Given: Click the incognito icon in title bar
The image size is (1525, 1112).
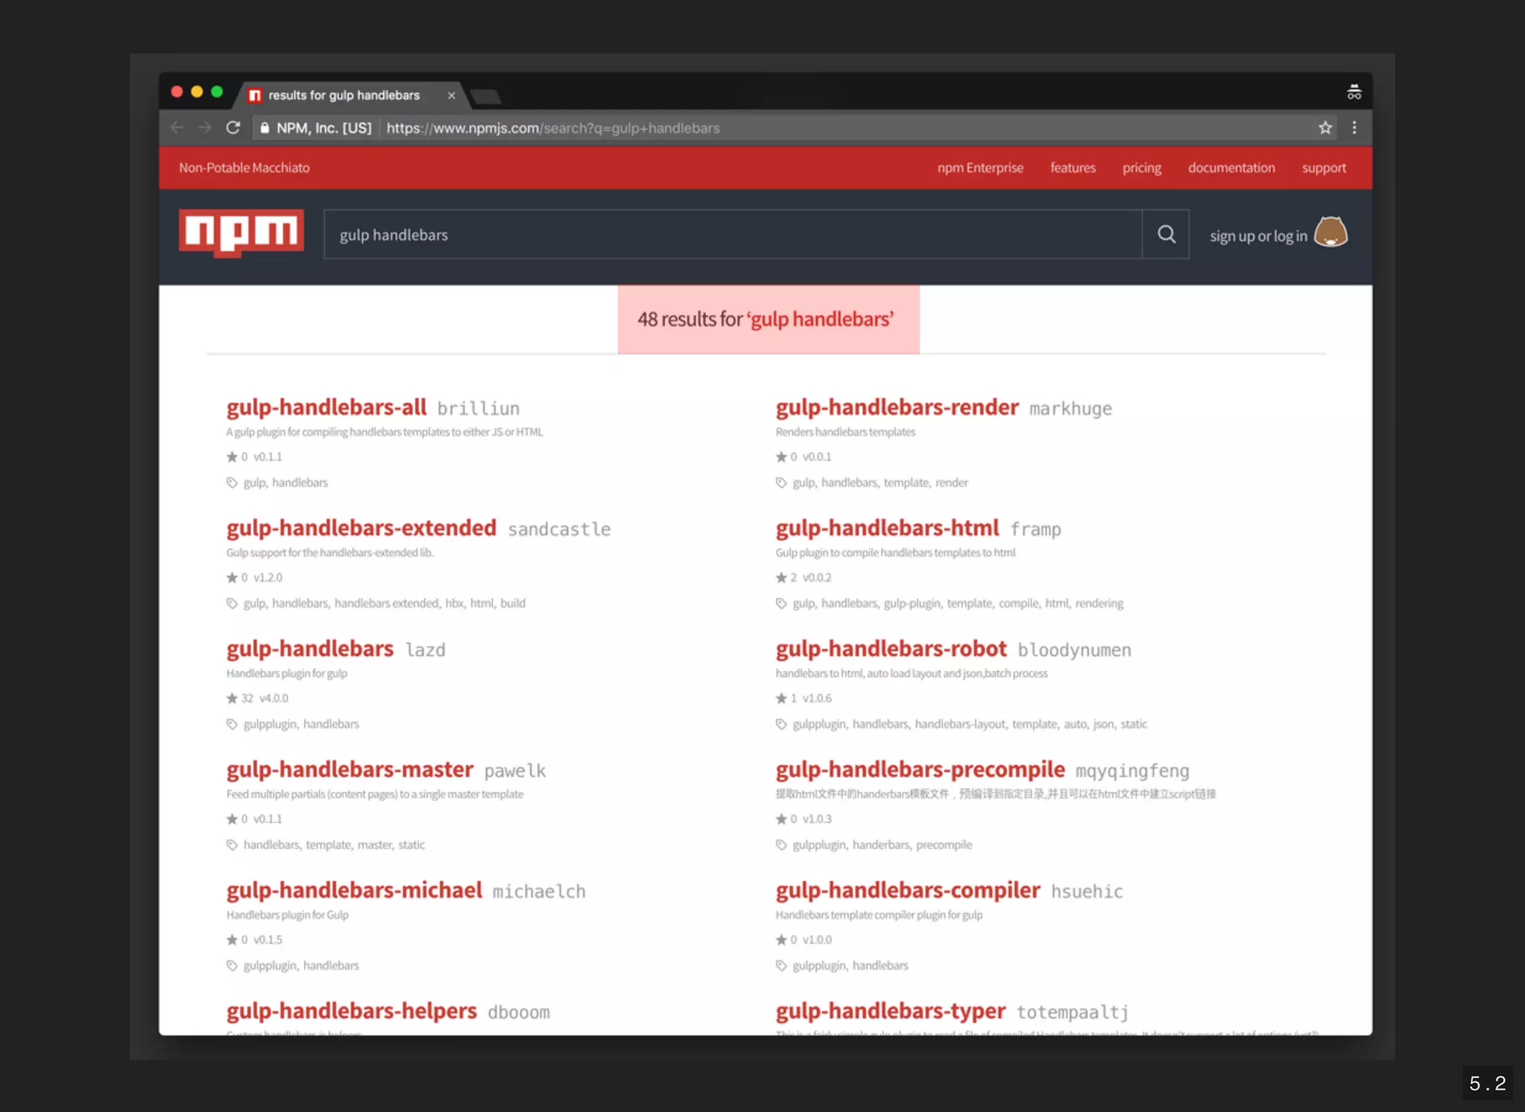Looking at the screenshot, I should [x=1354, y=92].
